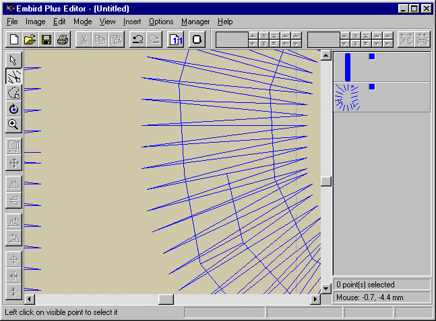Screen dimensions: 436x321
Task: Save the design with the floppy disk icon
Action: pyautogui.click(x=46, y=40)
